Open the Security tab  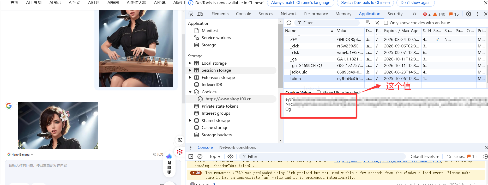point(395,14)
